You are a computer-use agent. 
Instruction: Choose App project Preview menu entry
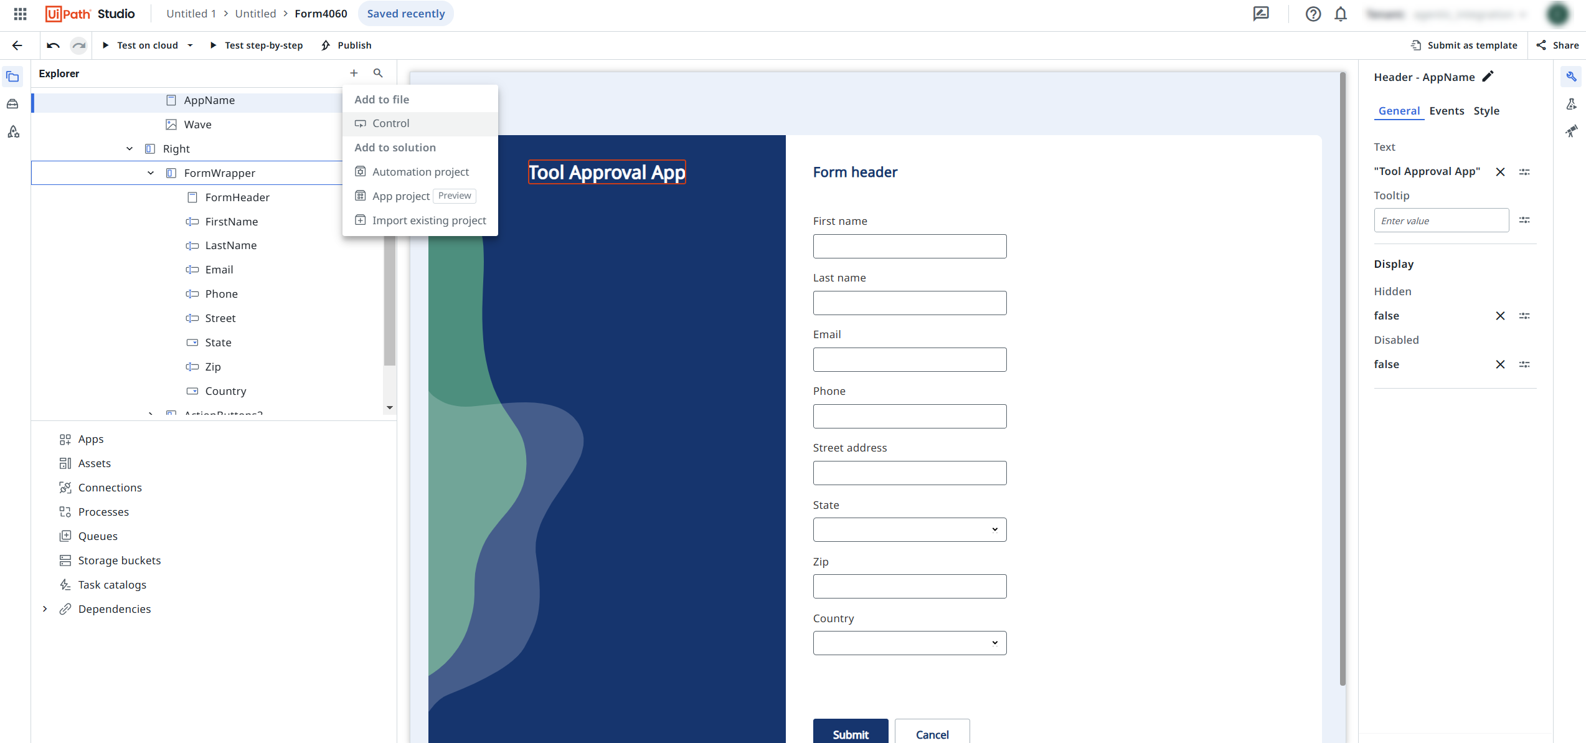tap(420, 196)
